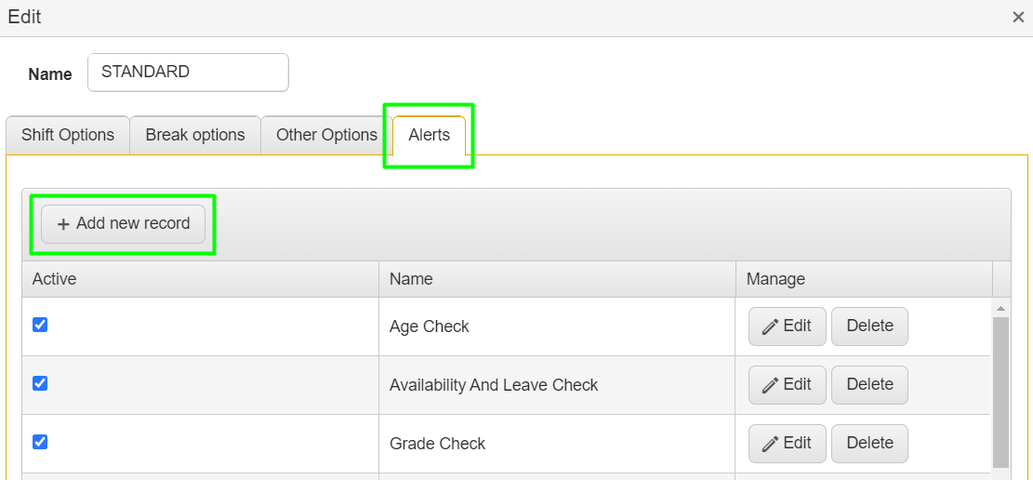Select the Grade Check name cell
The height and width of the screenshot is (480, 1033).
[x=557, y=444]
